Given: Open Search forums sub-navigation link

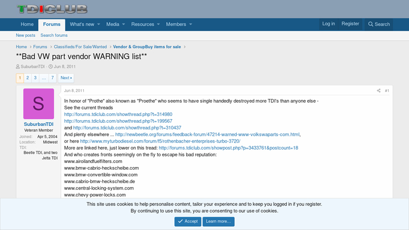Looking at the screenshot, I should coord(54,35).
